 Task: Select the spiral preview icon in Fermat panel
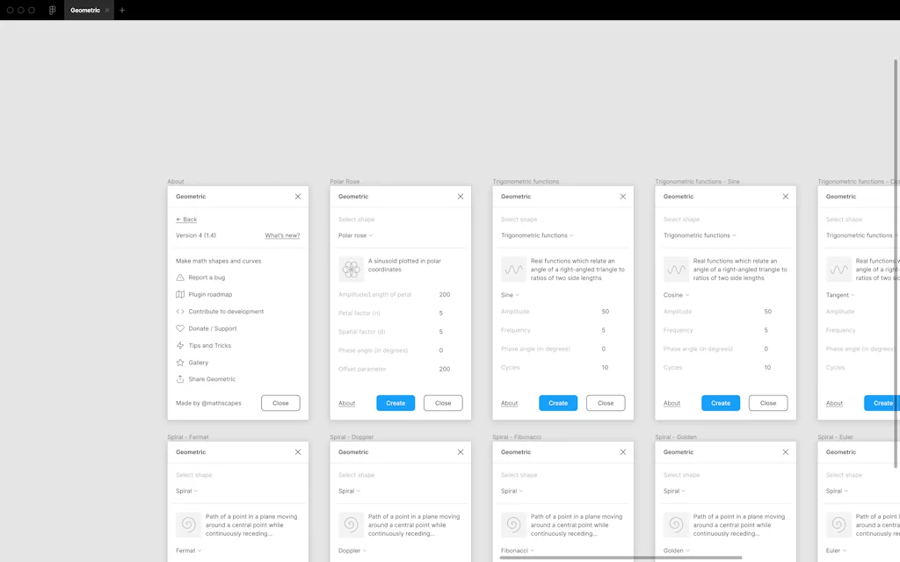[x=186, y=524]
